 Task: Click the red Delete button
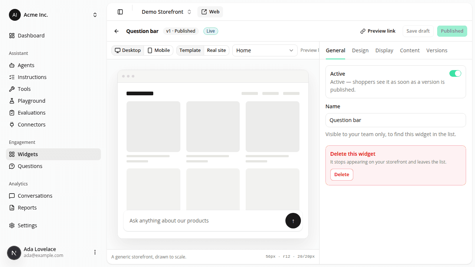click(342, 175)
